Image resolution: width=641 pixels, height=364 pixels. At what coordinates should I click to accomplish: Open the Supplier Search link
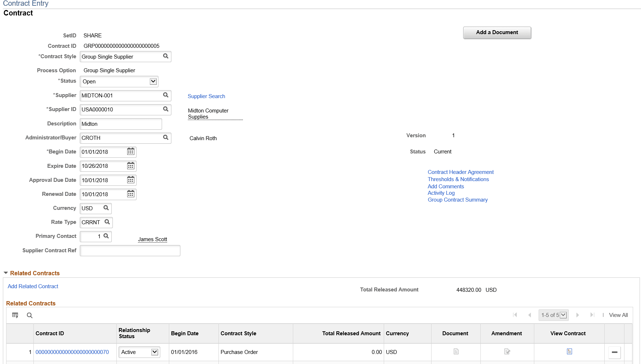pyautogui.click(x=206, y=96)
